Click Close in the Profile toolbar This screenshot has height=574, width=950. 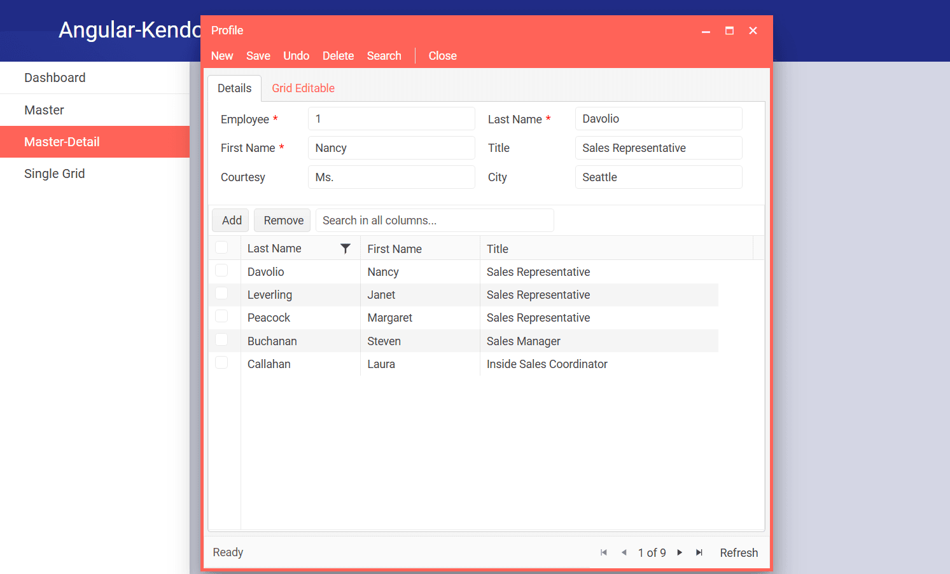[442, 56]
